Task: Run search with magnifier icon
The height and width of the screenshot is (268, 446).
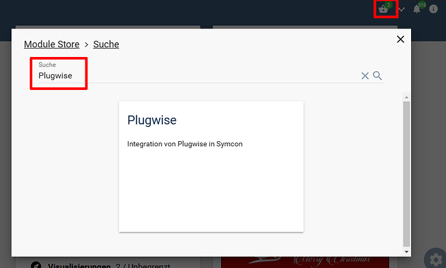Action: tap(377, 76)
